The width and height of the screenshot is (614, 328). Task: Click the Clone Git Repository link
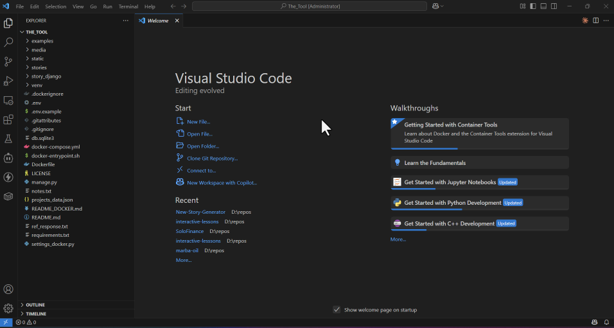[x=212, y=159]
